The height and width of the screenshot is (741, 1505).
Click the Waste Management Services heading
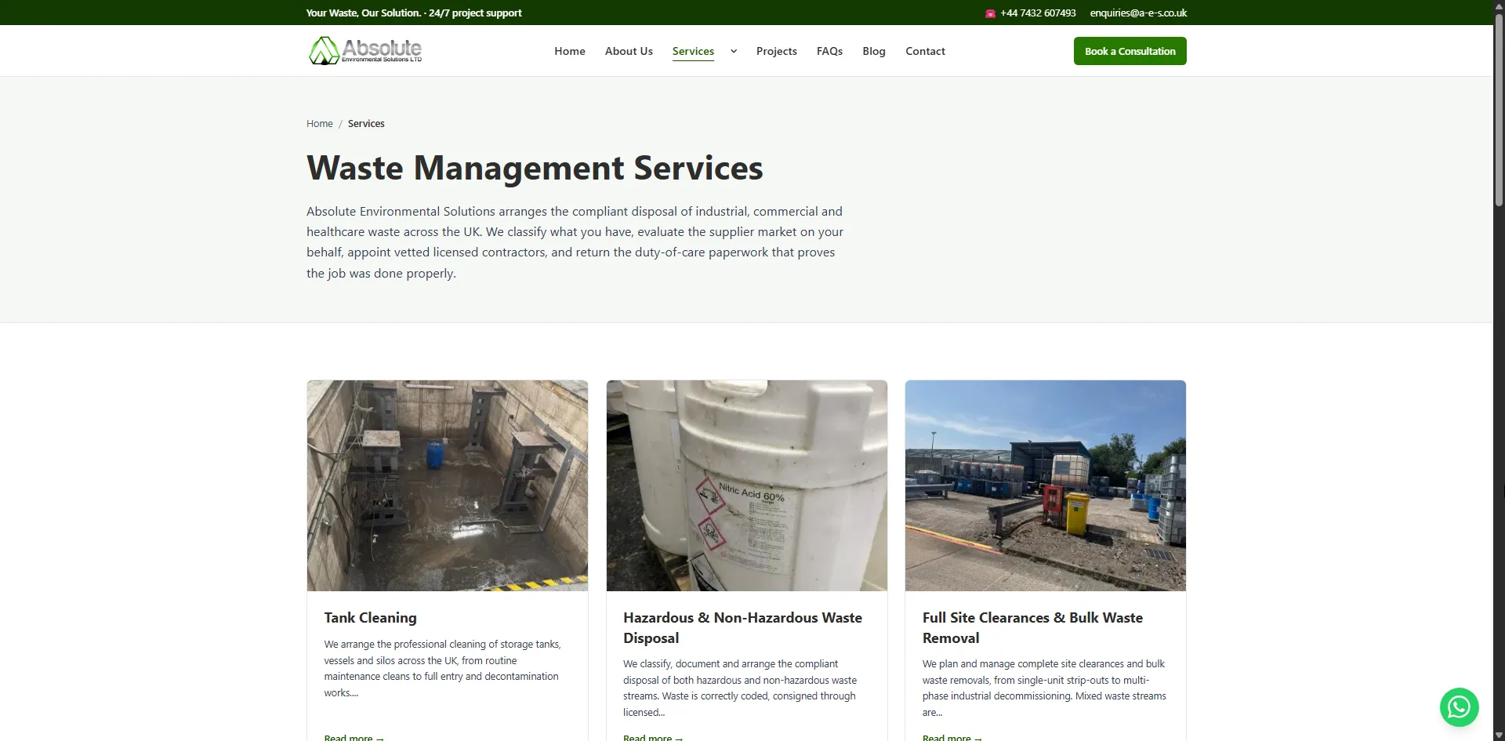coord(535,168)
